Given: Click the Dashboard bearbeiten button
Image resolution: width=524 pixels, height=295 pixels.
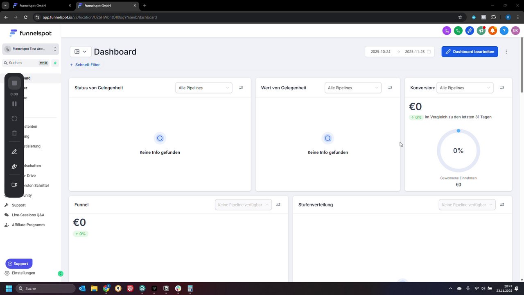Looking at the screenshot, I should 470,52.
